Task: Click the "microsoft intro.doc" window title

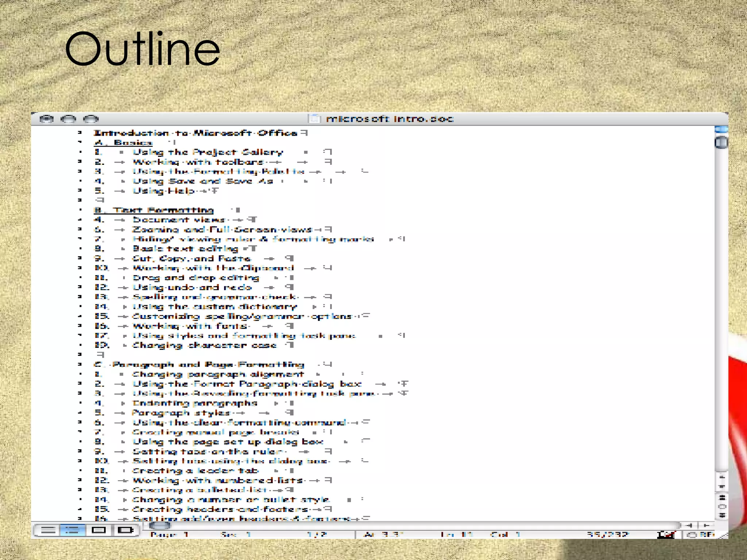Action: [390, 119]
